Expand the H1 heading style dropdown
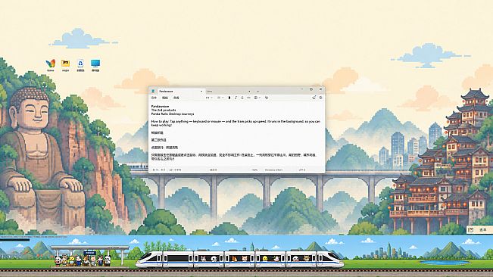The image size is (493, 277). pos(209,98)
